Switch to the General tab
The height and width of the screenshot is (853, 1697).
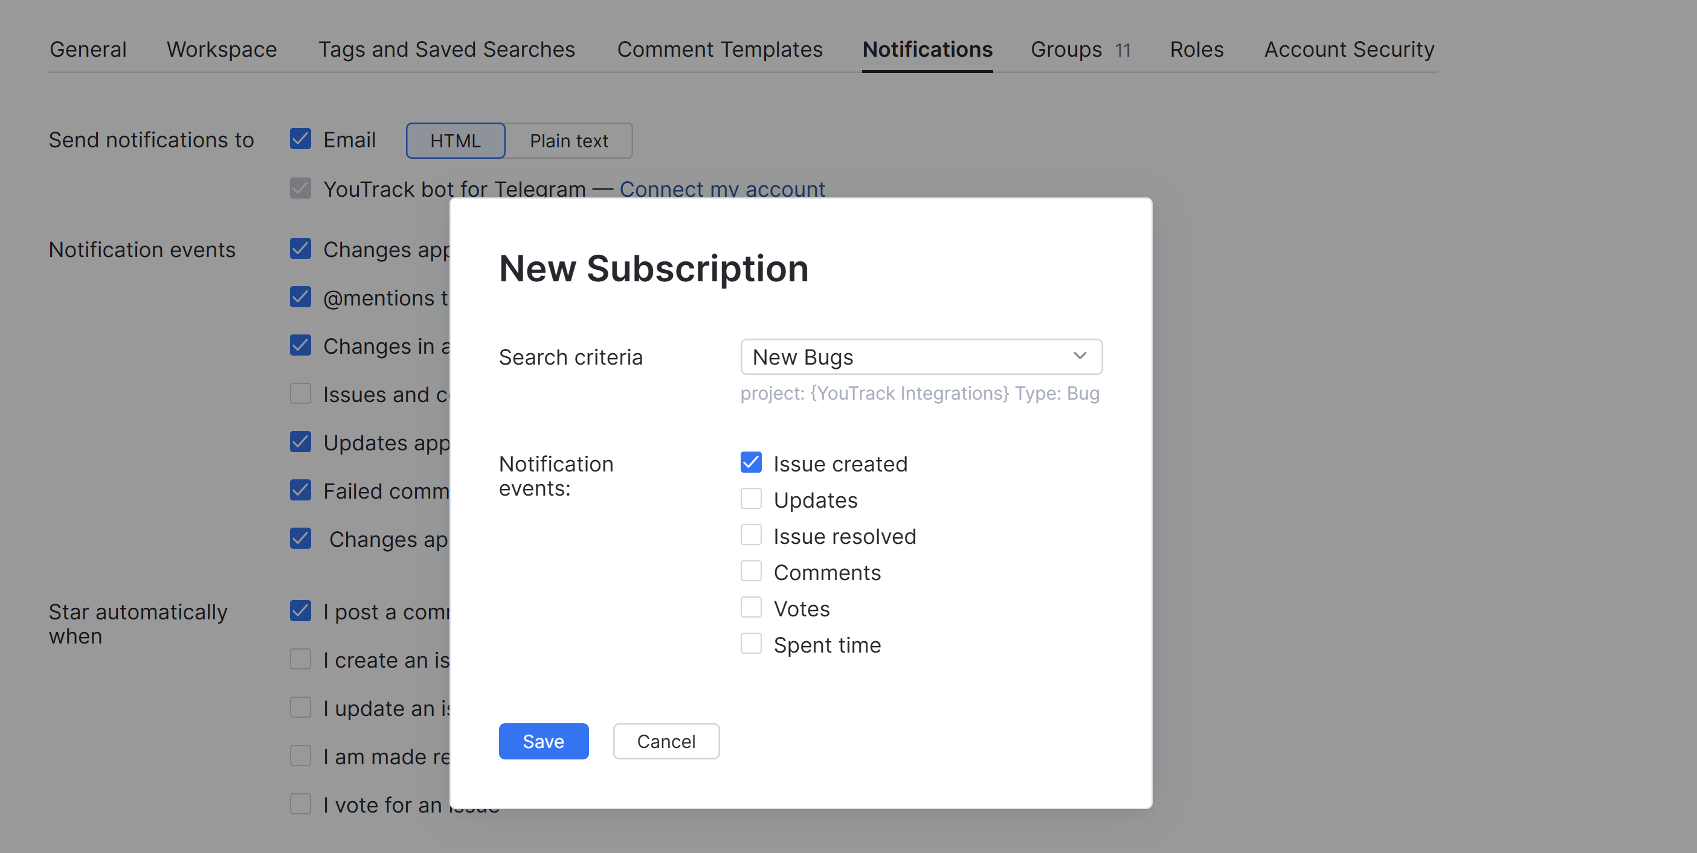[88, 50]
